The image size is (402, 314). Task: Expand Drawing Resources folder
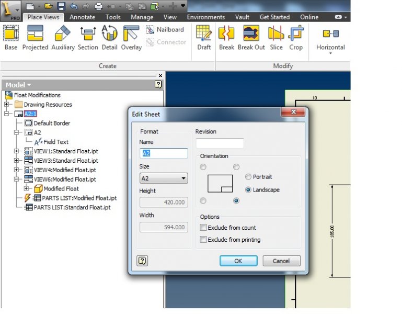[x=7, y=104]
